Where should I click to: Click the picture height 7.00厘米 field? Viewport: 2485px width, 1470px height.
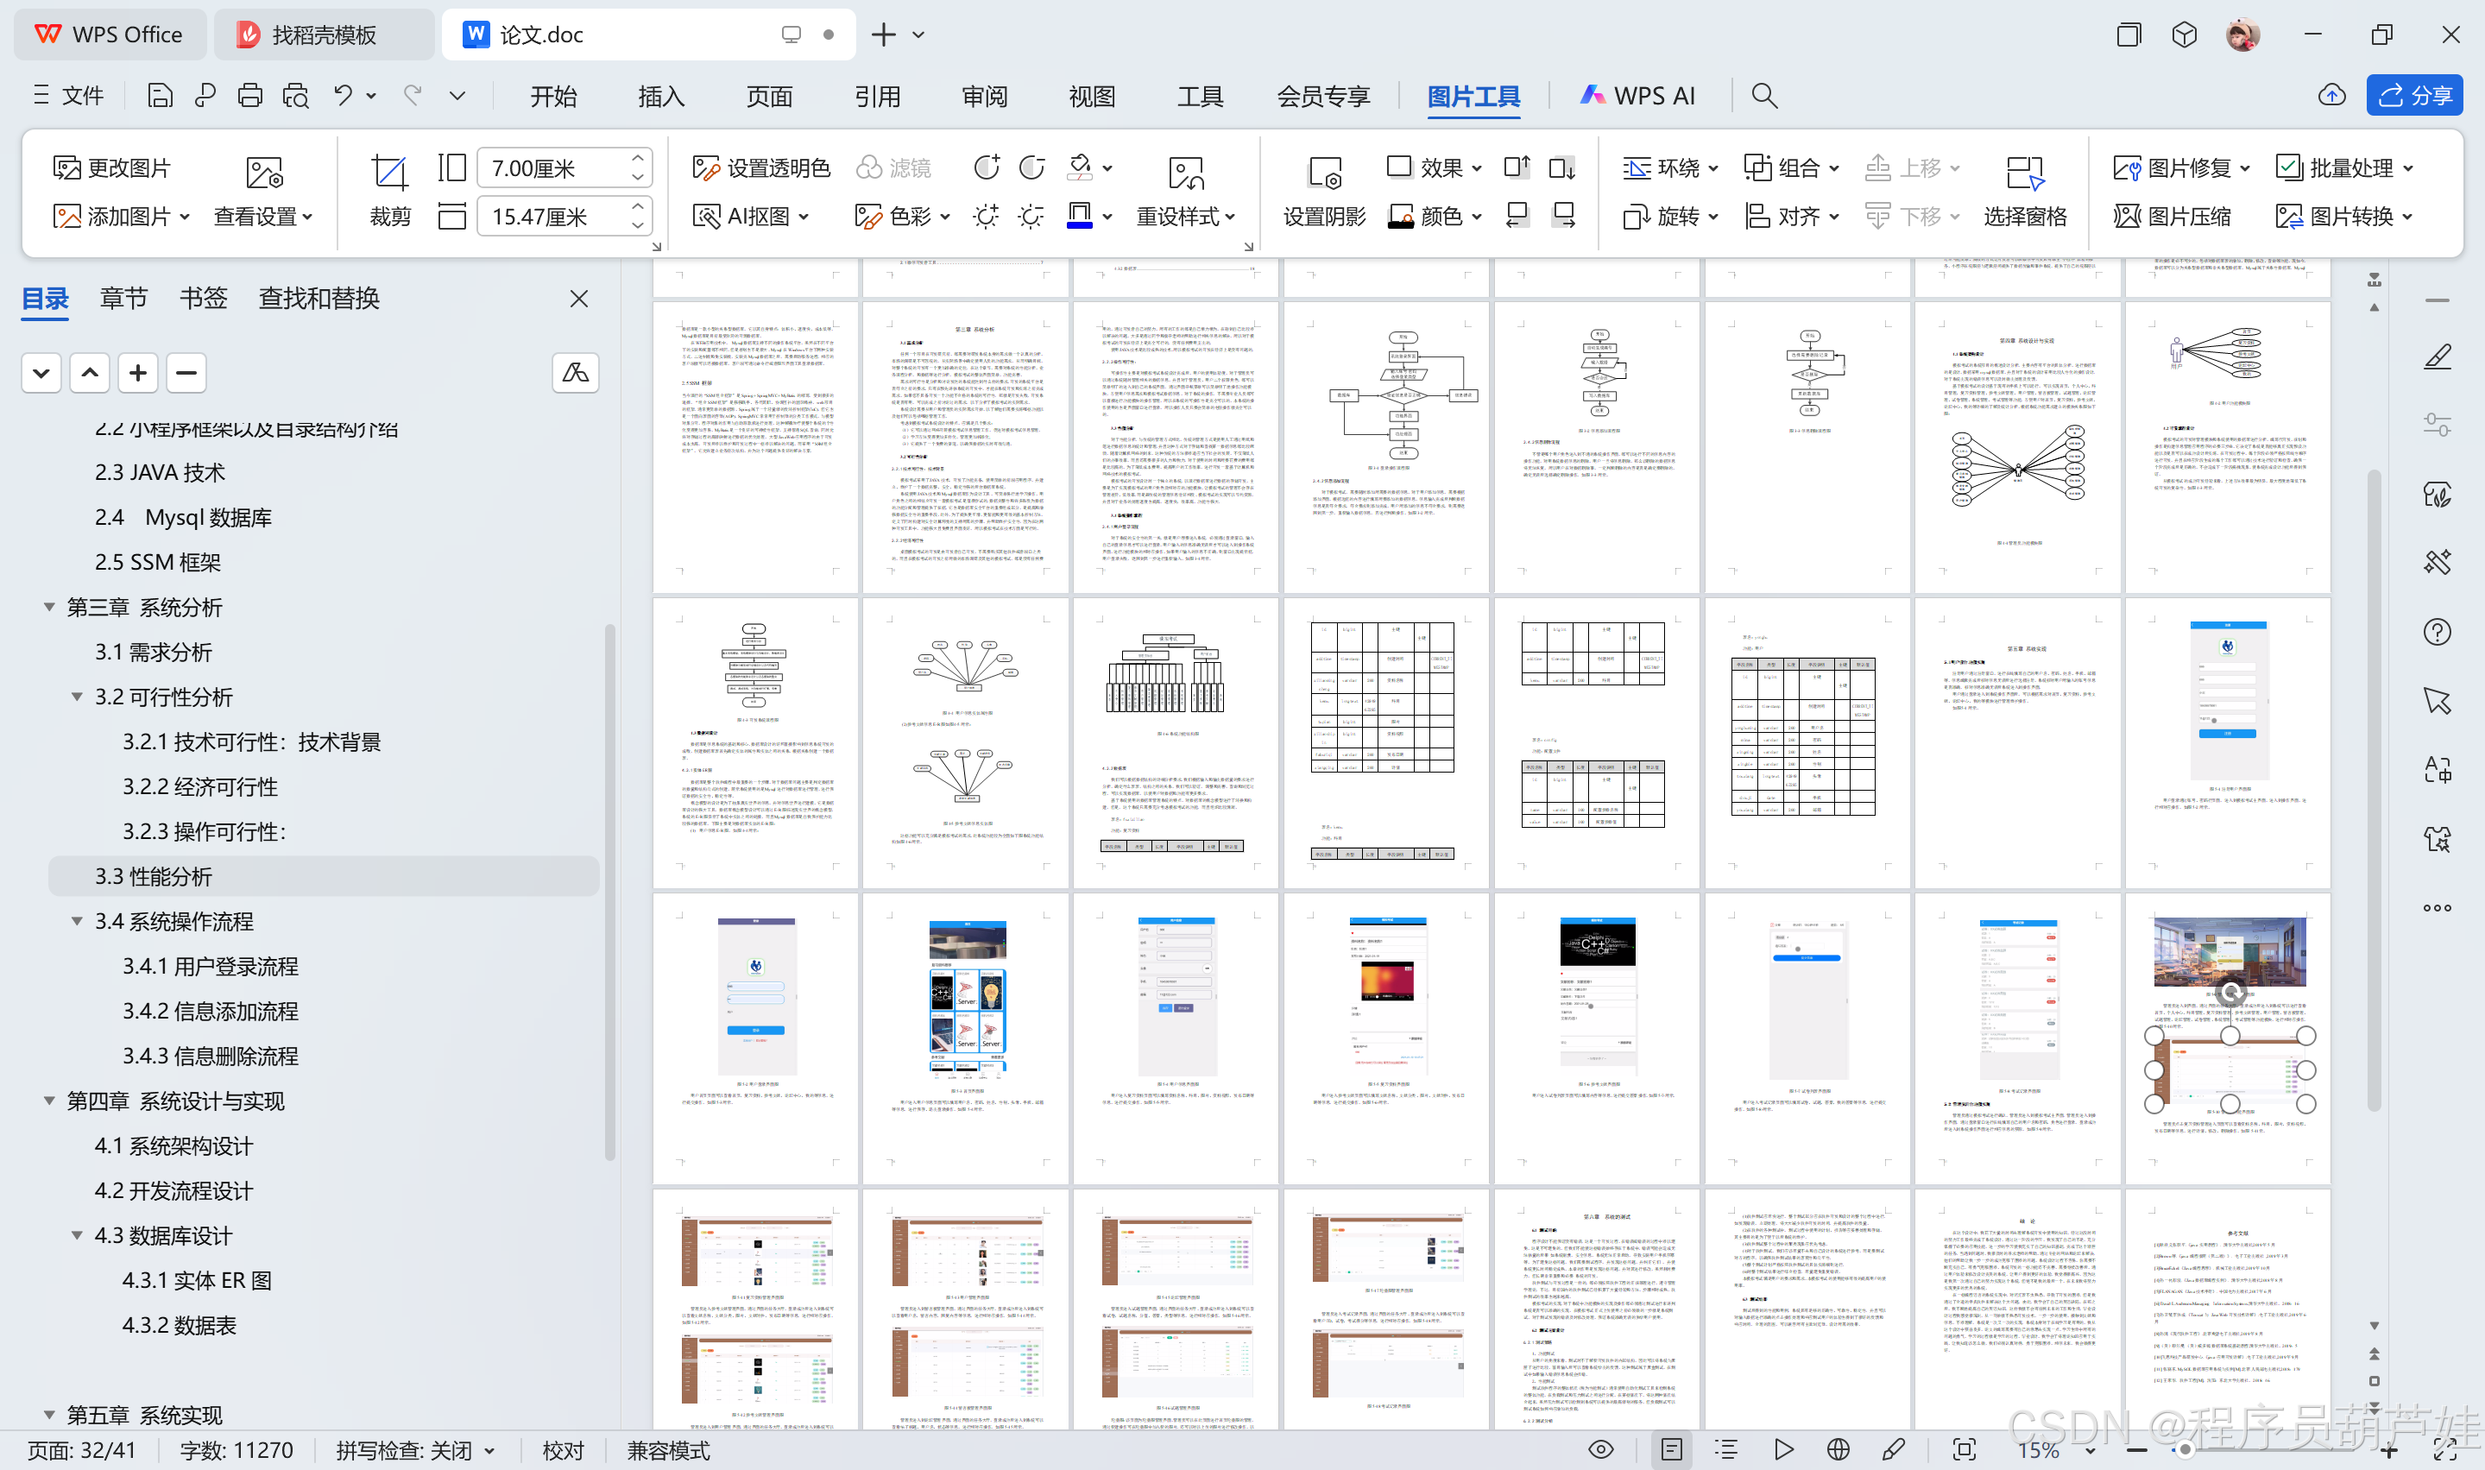point(564,167)
